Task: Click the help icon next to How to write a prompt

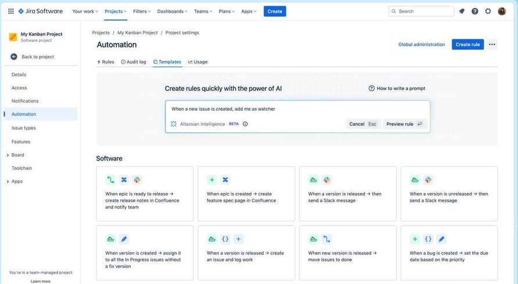Action: point(371,89)
